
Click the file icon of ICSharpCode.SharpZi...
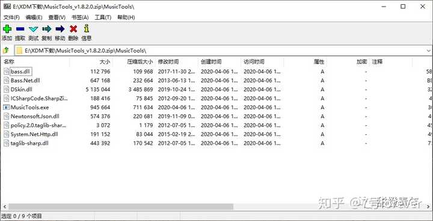point(7,98)
